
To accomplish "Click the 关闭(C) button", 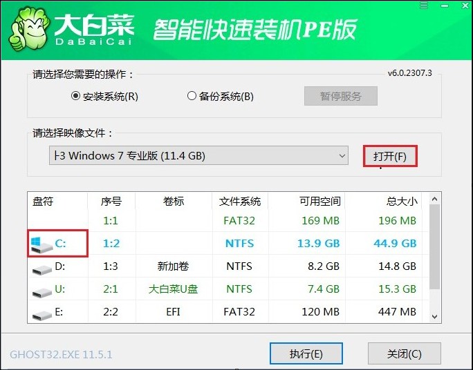I will [404, 354].
